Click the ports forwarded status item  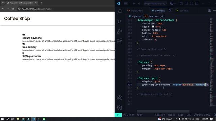(x=139, y=115)
